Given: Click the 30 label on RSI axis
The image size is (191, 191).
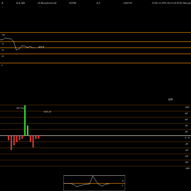Looking at the screenshot, I should pyautogui.click(x=3, y=56).
